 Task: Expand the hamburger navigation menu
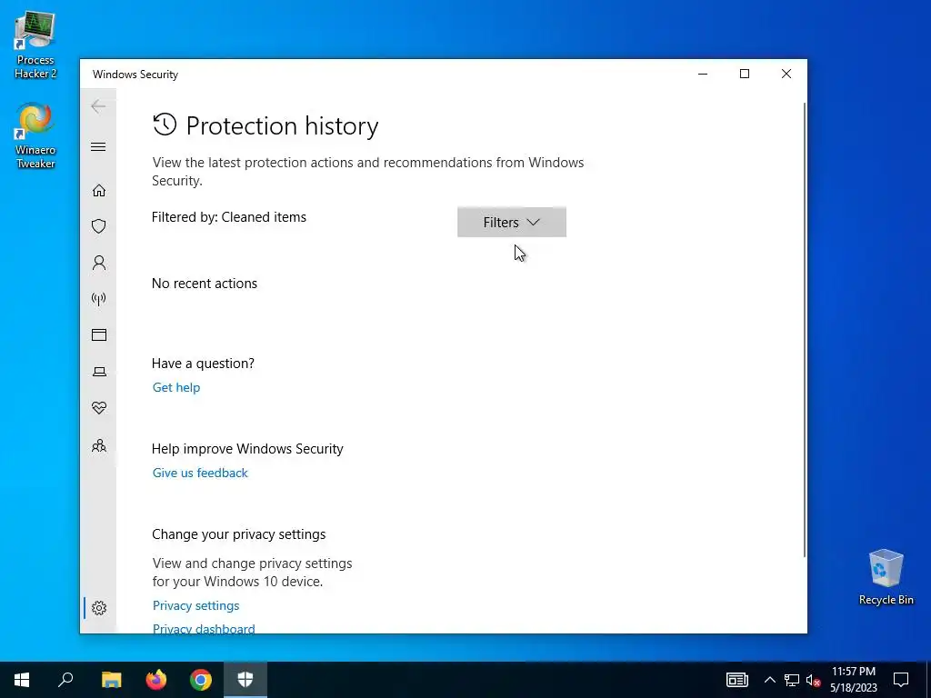tap(98, 146)
